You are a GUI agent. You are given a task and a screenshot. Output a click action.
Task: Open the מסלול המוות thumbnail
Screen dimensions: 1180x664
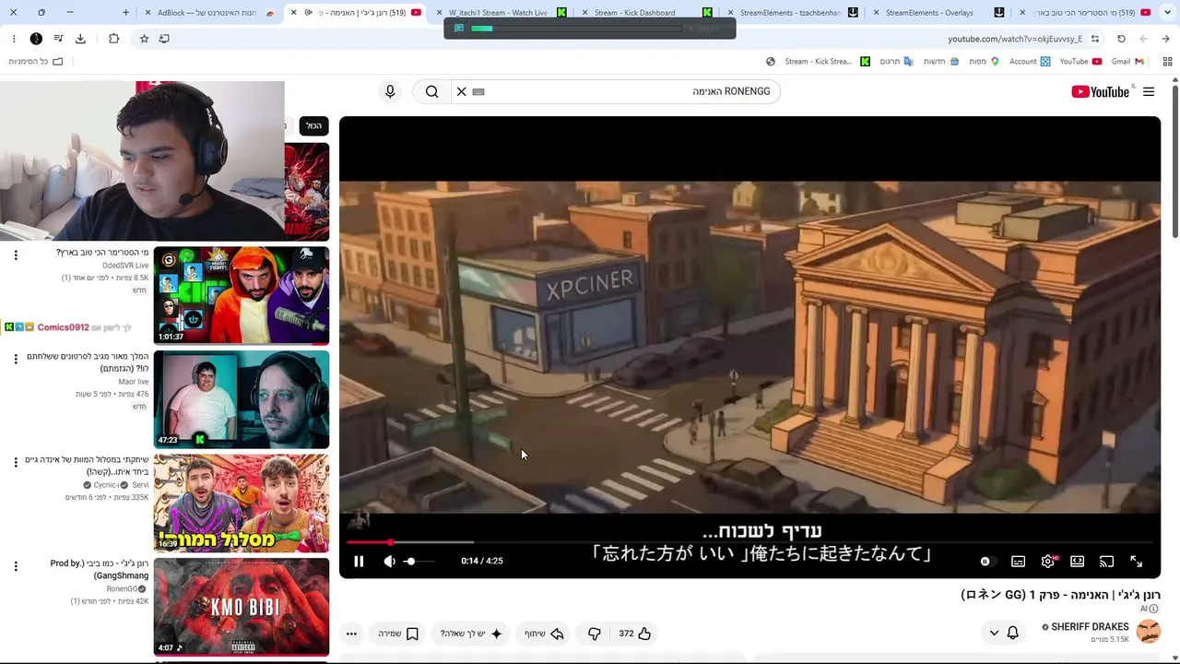point(242,504)
